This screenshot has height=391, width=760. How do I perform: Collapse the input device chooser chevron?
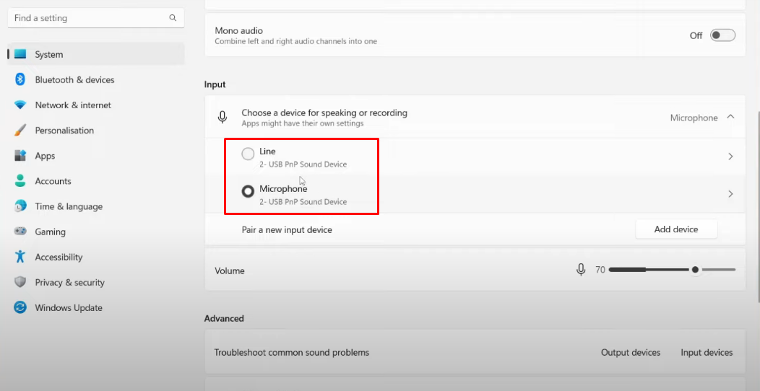coord(730,117)
